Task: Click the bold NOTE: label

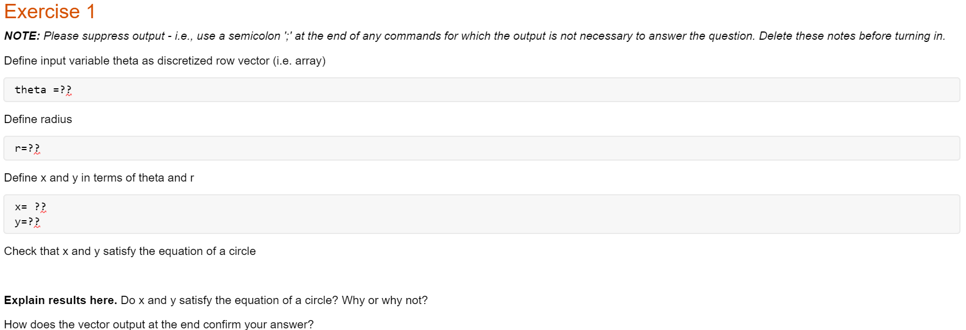Action: (22, 36)
